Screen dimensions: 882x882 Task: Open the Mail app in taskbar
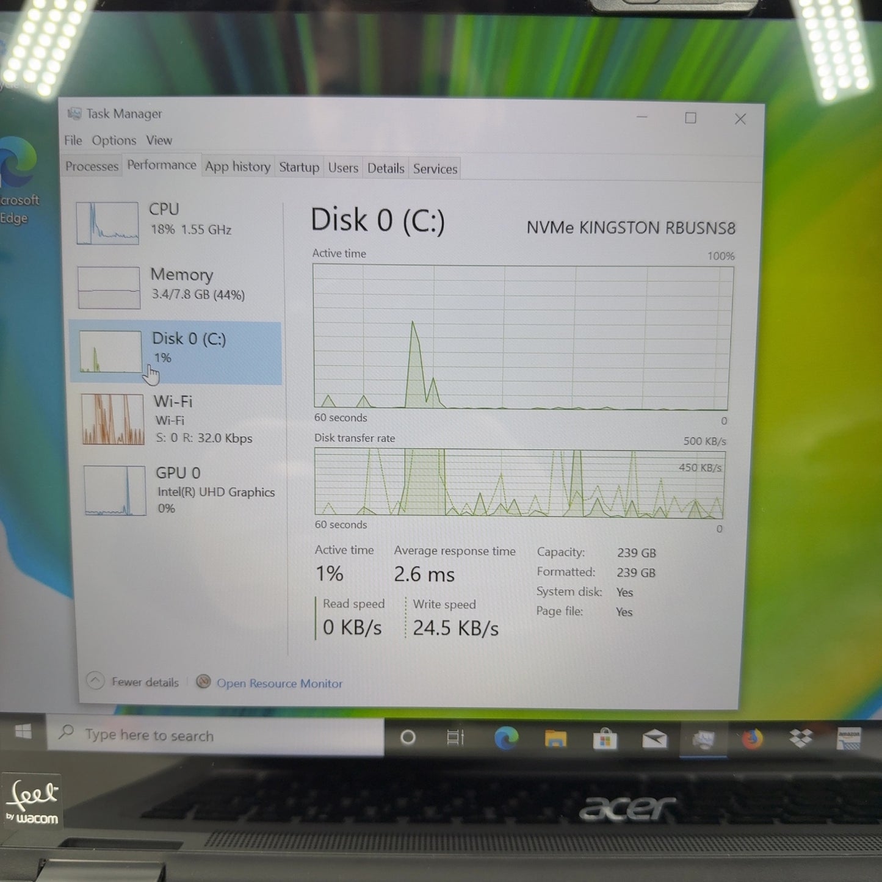654,740
